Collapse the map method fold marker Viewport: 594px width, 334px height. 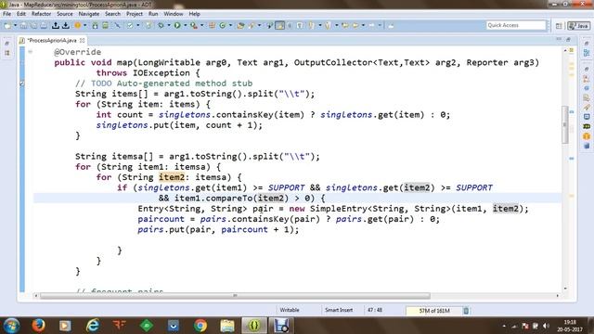coord(30,52)
